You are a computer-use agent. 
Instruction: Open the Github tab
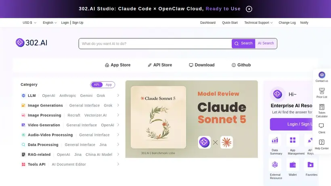coord(241,65)
